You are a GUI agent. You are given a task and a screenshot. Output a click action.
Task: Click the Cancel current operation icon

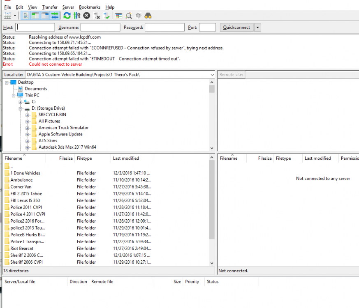(86, 16)
